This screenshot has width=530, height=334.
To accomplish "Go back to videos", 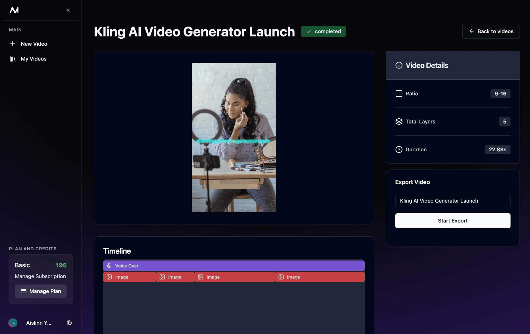I will pos(491,31).
